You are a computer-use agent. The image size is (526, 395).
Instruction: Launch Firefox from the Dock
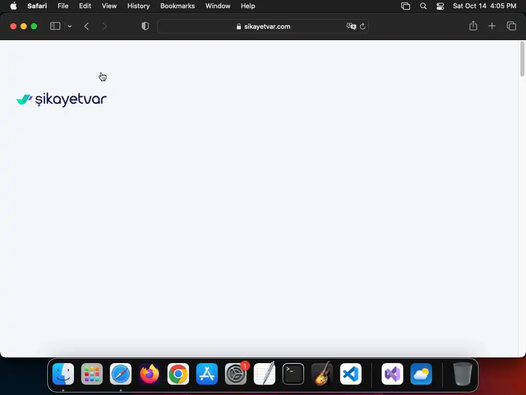[149, 374]
